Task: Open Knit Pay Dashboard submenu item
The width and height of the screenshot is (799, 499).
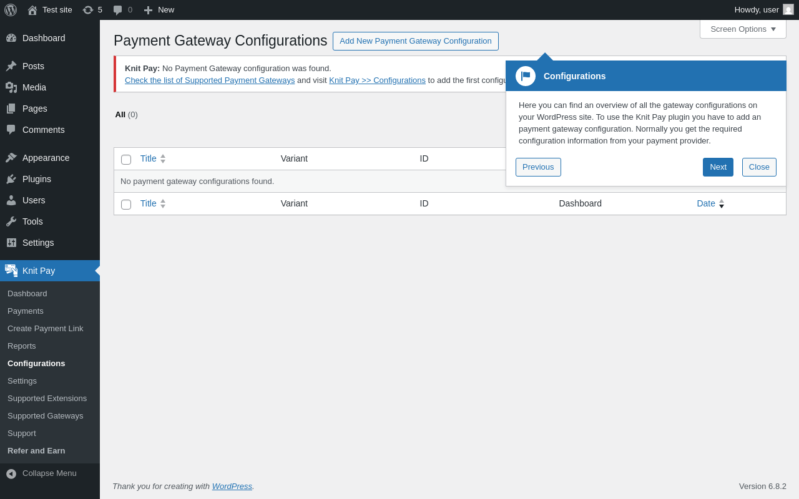Action: [x=27, y=294]
